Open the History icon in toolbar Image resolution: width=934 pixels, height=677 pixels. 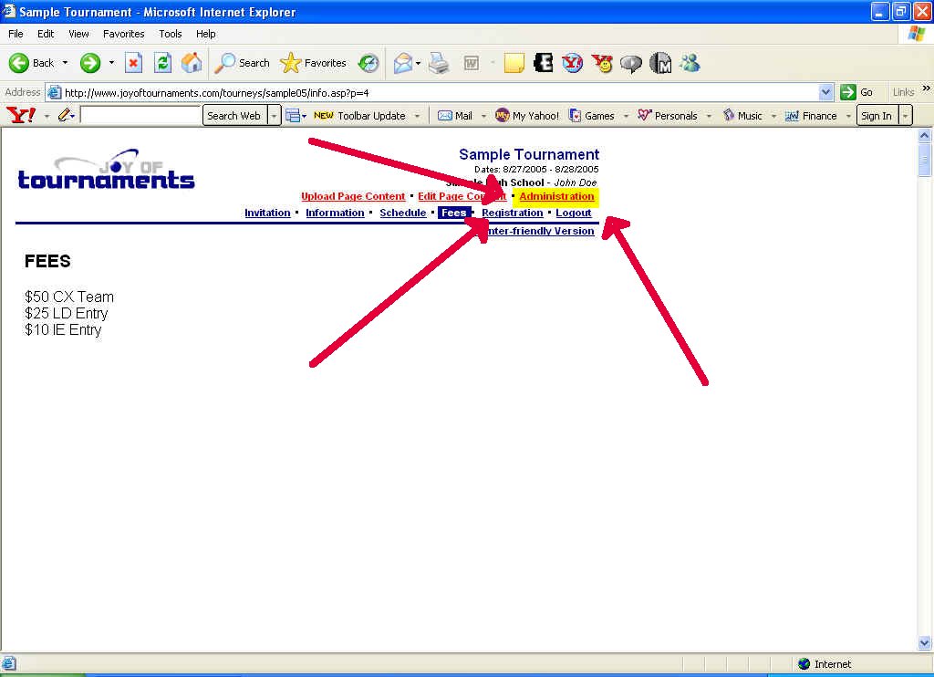(368, 63)
